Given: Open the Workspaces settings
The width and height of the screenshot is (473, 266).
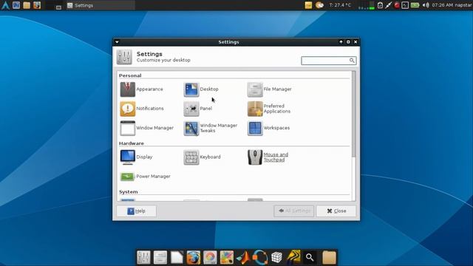Looking at the screenshot, I should coord(268,128).
